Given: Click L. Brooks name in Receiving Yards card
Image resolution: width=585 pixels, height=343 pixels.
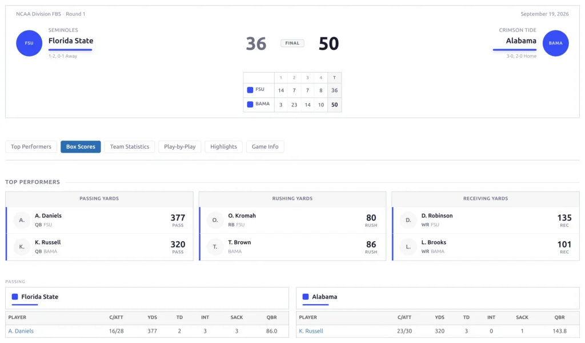Looking at the screenshot, I should [434, 242].
